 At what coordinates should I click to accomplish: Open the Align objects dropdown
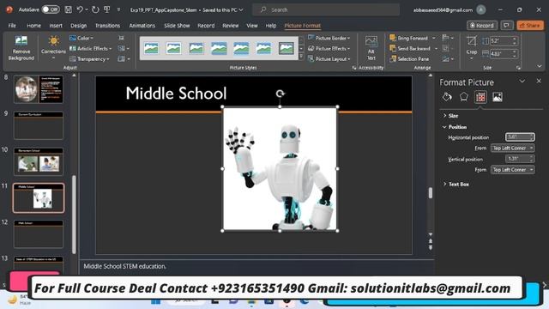coord(448,38)
